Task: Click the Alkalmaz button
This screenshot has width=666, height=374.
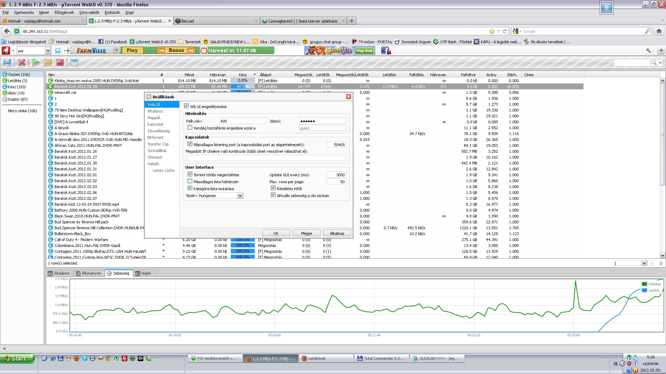Action: click(x=337, y=233)
